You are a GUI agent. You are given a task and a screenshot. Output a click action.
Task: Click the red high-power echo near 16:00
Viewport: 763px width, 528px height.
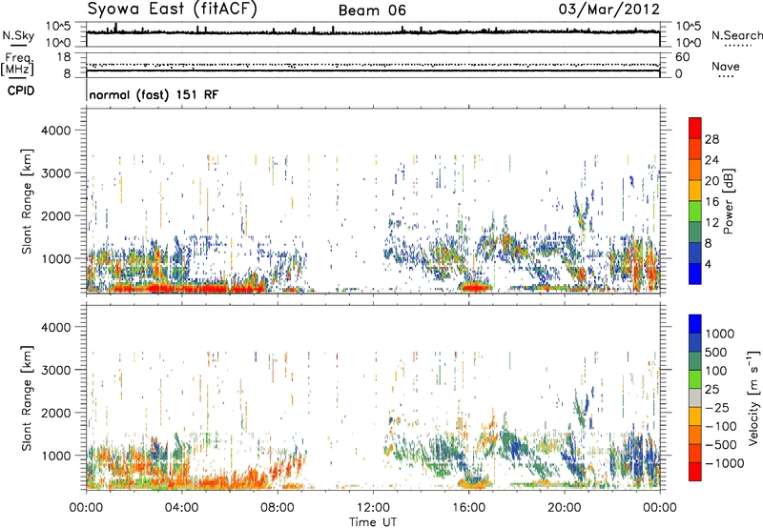[475, 287]
